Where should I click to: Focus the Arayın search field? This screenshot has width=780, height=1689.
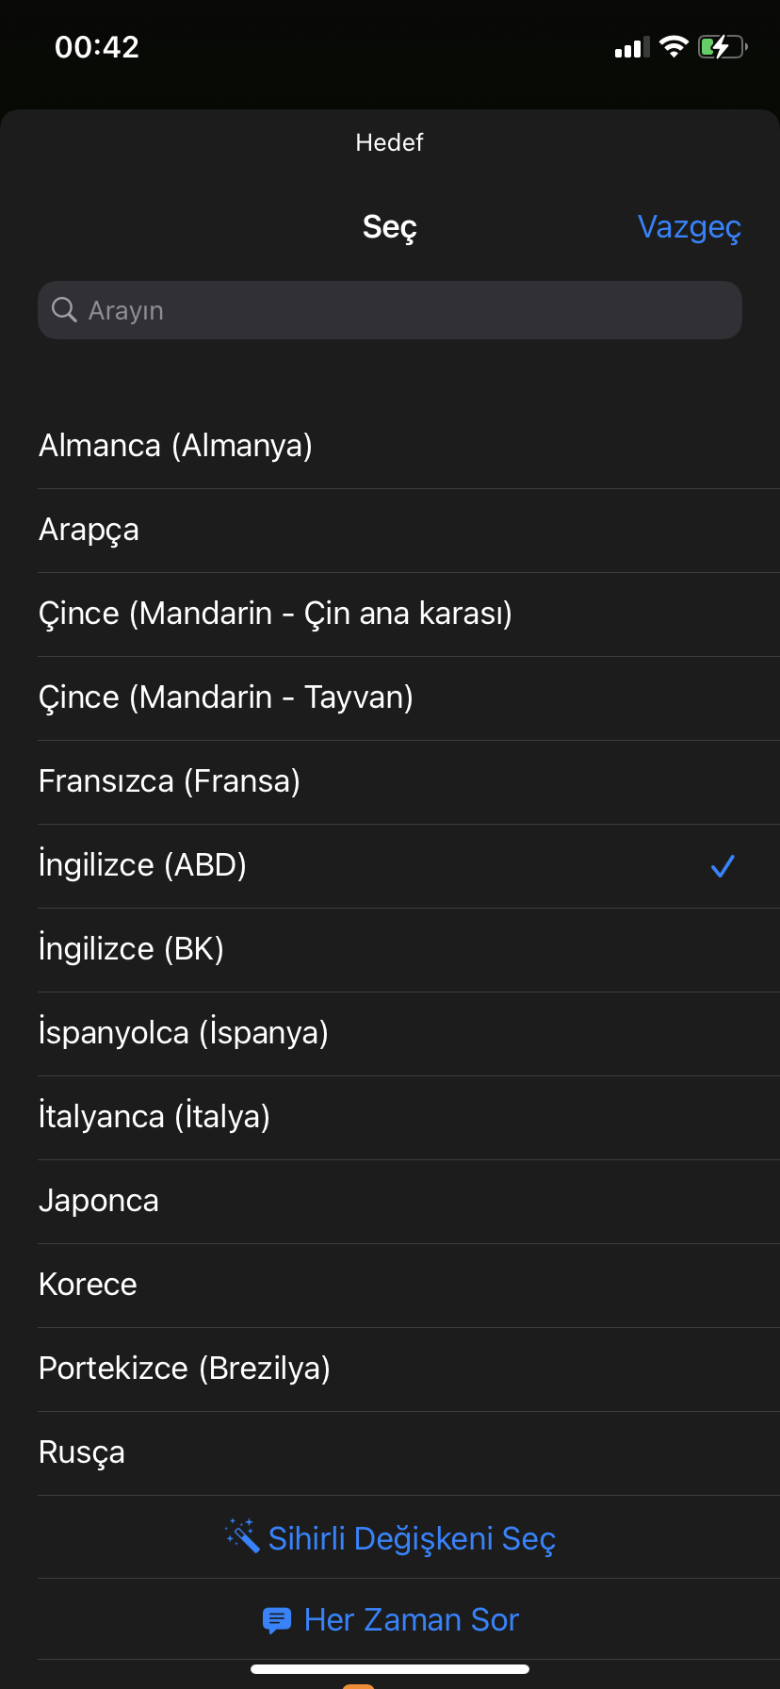pos(390,310)
